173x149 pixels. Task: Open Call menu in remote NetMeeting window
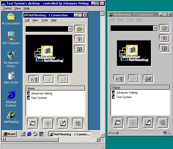[27, 20]
